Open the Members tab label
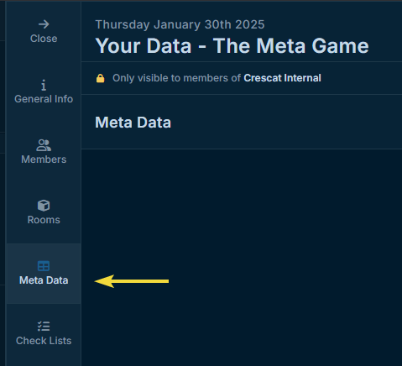The image size is (402, 366). (x=44, y=159)
